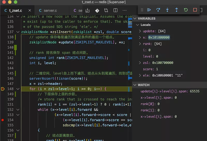Toggle the red breakpoint on line 154
The height and width of the screenshot is (141, 207).
3,120
